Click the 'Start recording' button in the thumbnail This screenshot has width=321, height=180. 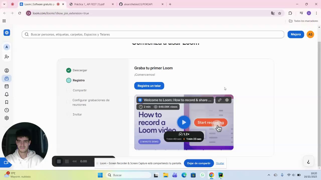pyautogui.click(x=211, y=122)
